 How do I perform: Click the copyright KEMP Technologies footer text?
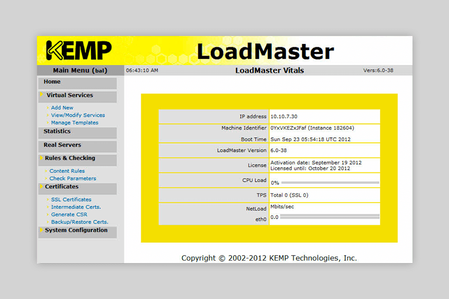pyautogui.click(x=269, y=258)
